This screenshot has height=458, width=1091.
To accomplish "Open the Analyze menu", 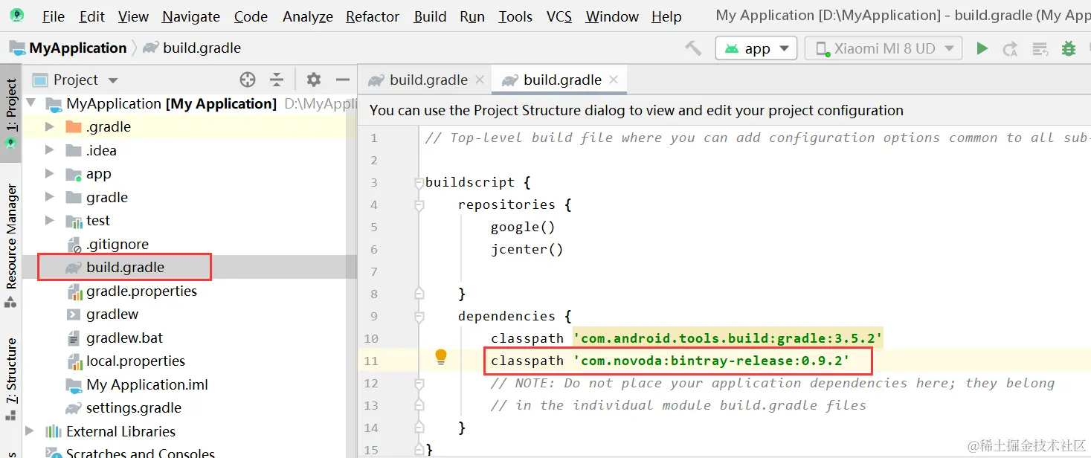I will [x=306, y=16].
